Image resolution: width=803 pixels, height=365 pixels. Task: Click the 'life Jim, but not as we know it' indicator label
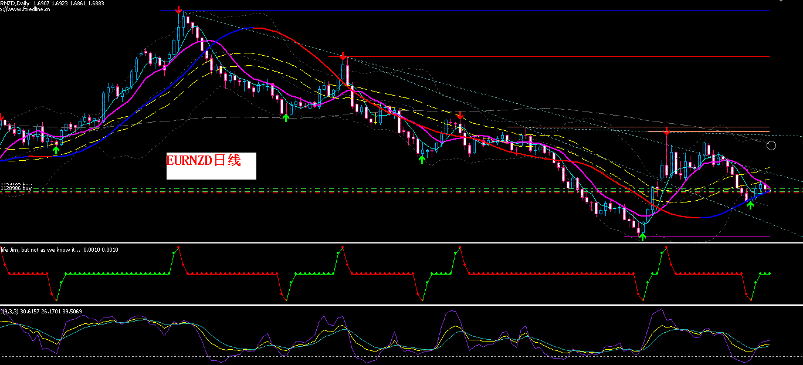coord(59,249)
